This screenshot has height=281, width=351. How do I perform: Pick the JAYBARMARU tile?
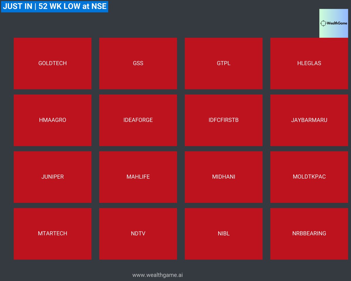pyautogui.click(x=309, y=120)
